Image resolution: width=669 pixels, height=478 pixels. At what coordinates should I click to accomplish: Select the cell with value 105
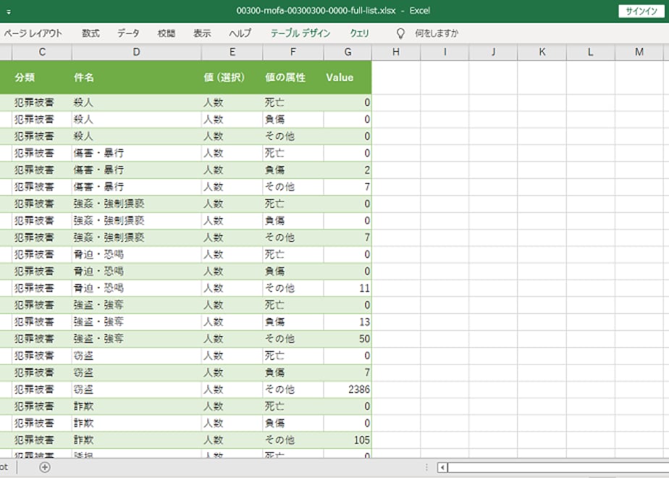pos(348,440)
